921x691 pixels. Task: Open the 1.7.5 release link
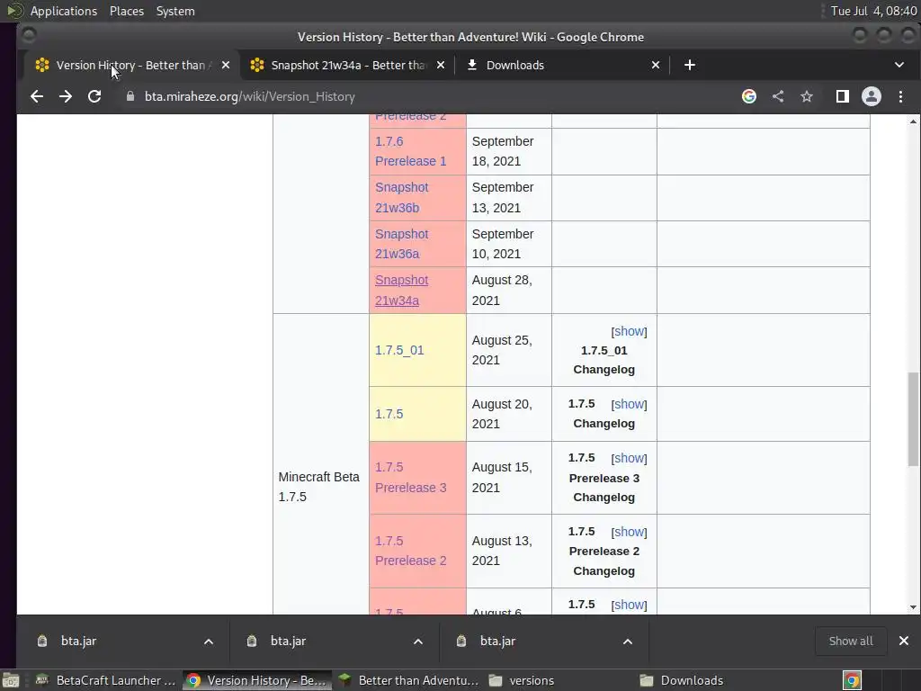(x=389, y=414)
